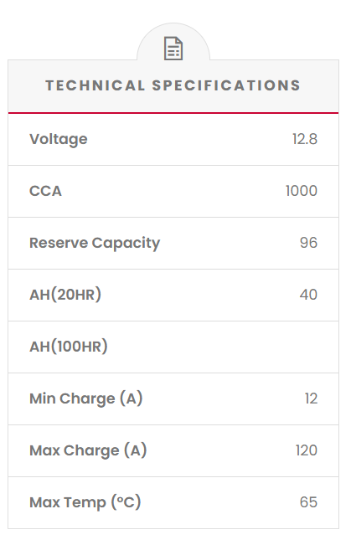
Task: Select the CCA label
Action: 45,191
